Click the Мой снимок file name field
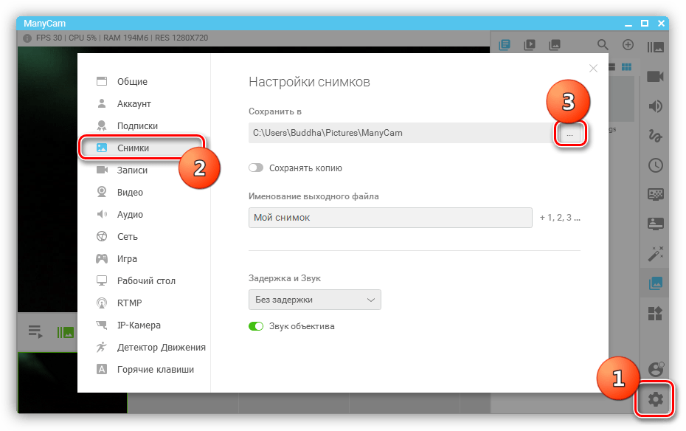The height and width of the screenshot is (431, 686). click(389, 218)
